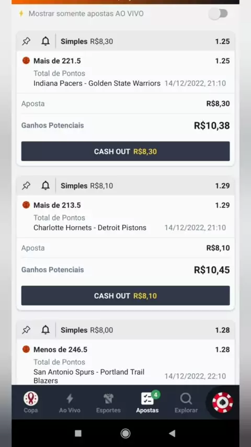Open the Copa tab

click(31, 402)
